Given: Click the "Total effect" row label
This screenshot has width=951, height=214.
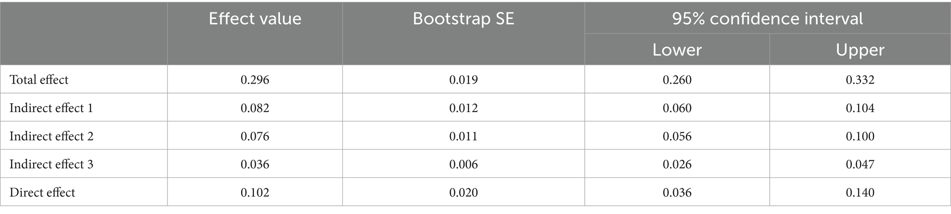Looking at the screenshot, I should pyautogui.click(x=39, y=80).
